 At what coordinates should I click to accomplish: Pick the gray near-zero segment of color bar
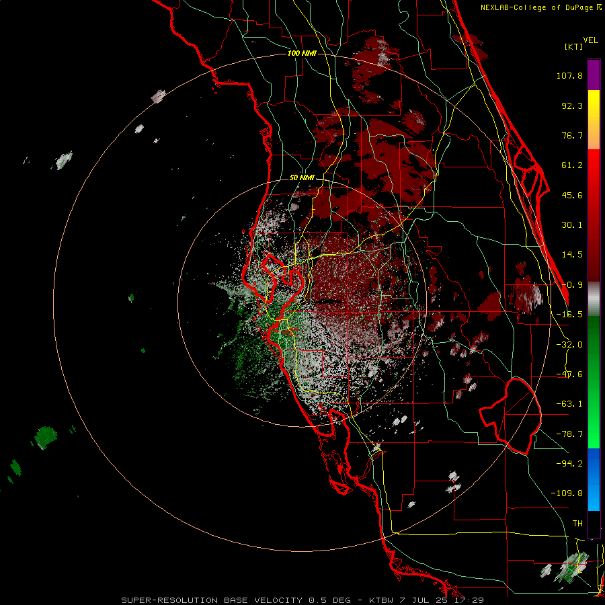click(594, 299)
